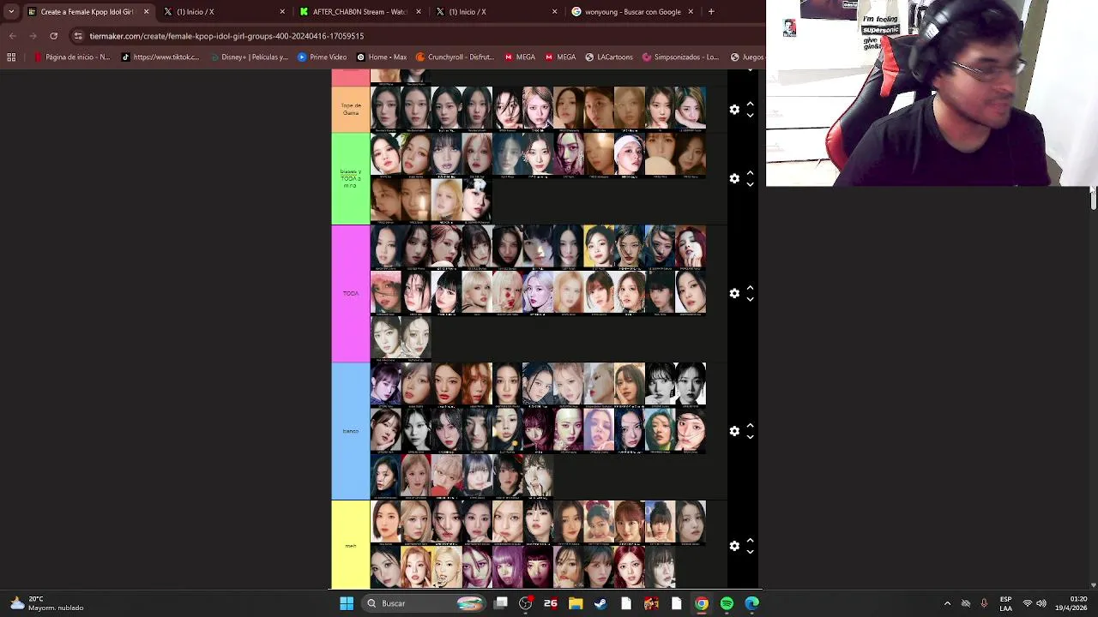The width and height of the screenshot is (1098, 617).
Task: Open Wi-Fi network settings in system tray
Action: pyautogui.click(x=1028, y=603)
